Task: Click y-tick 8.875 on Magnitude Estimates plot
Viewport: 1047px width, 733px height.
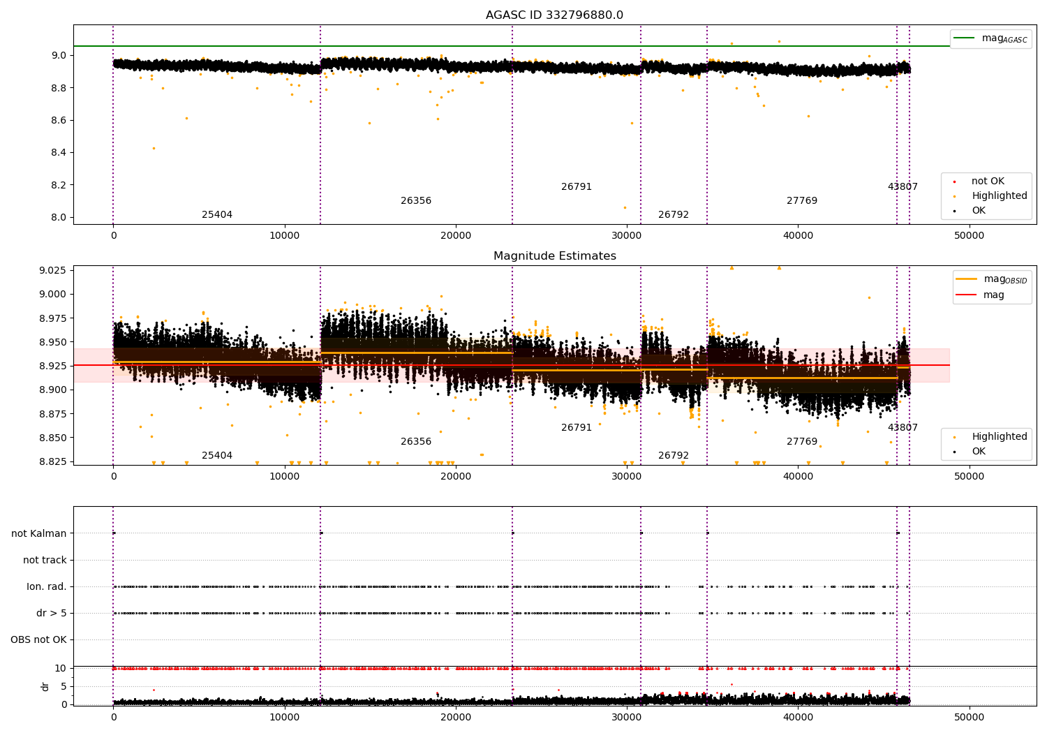Action: pyautogui.click(x=53, y=414)
